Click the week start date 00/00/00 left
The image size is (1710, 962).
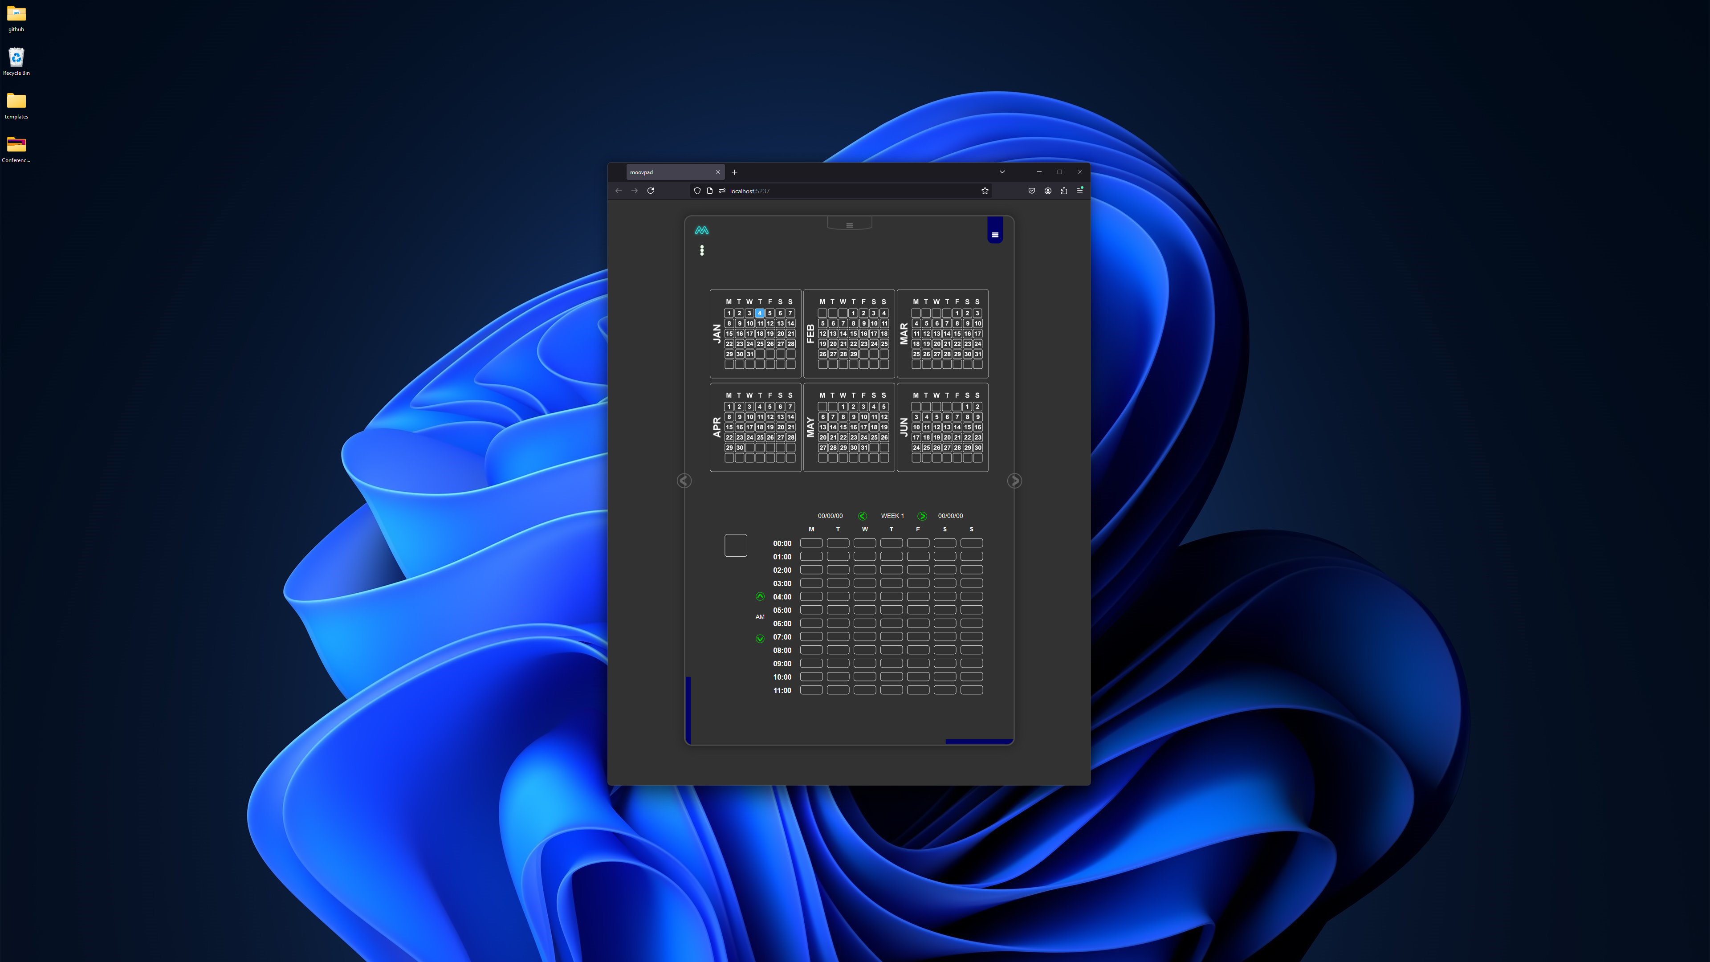tap(830, 516)
